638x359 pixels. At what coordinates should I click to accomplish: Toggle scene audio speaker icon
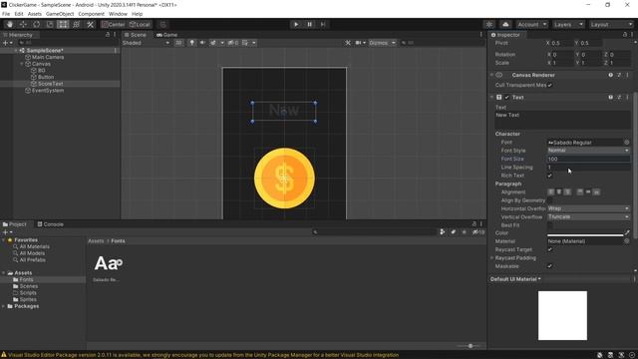pyautogui.click(x=202, y=43)
